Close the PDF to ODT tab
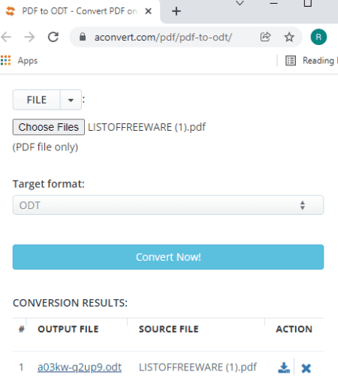338x390 pixels. tap(148, 11)
